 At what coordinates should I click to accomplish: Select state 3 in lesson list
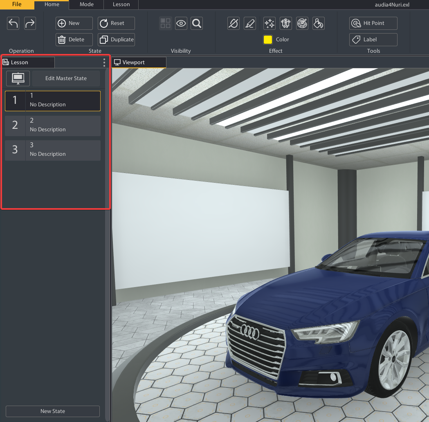tap(53, 150)
